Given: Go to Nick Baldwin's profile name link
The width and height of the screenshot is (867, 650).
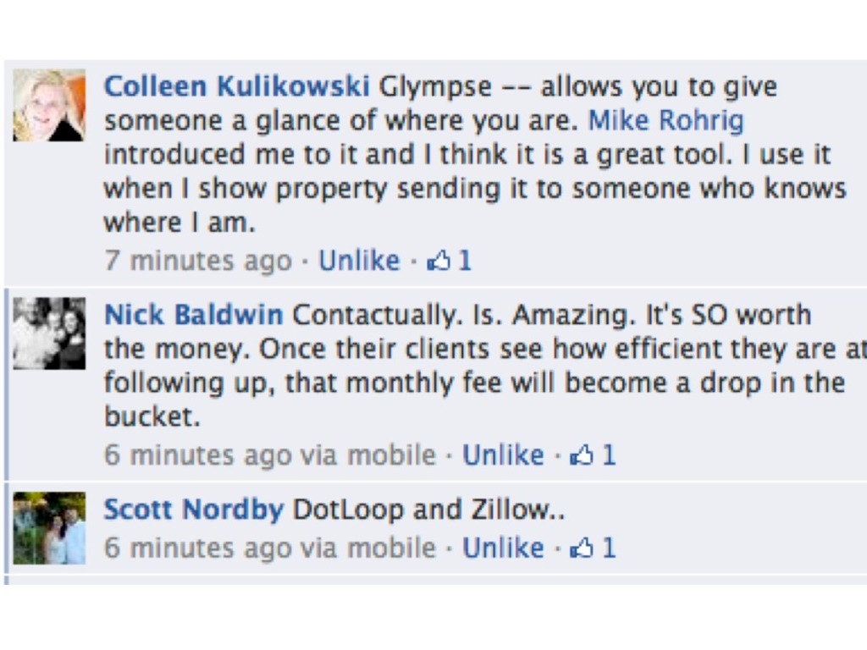Looking at the screenshot, I should tap(193, 315).
